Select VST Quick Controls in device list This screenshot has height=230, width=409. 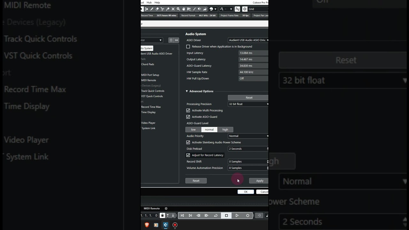[152, 96]
